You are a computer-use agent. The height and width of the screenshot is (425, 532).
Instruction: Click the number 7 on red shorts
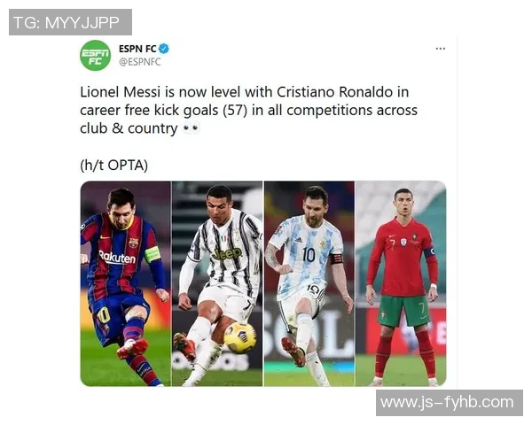(422, 309)
